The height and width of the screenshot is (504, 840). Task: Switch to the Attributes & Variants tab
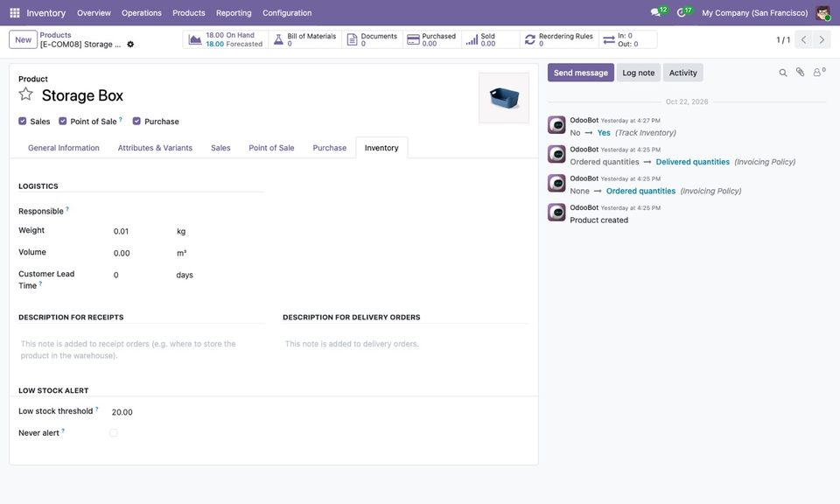click(x=155, y=148)
